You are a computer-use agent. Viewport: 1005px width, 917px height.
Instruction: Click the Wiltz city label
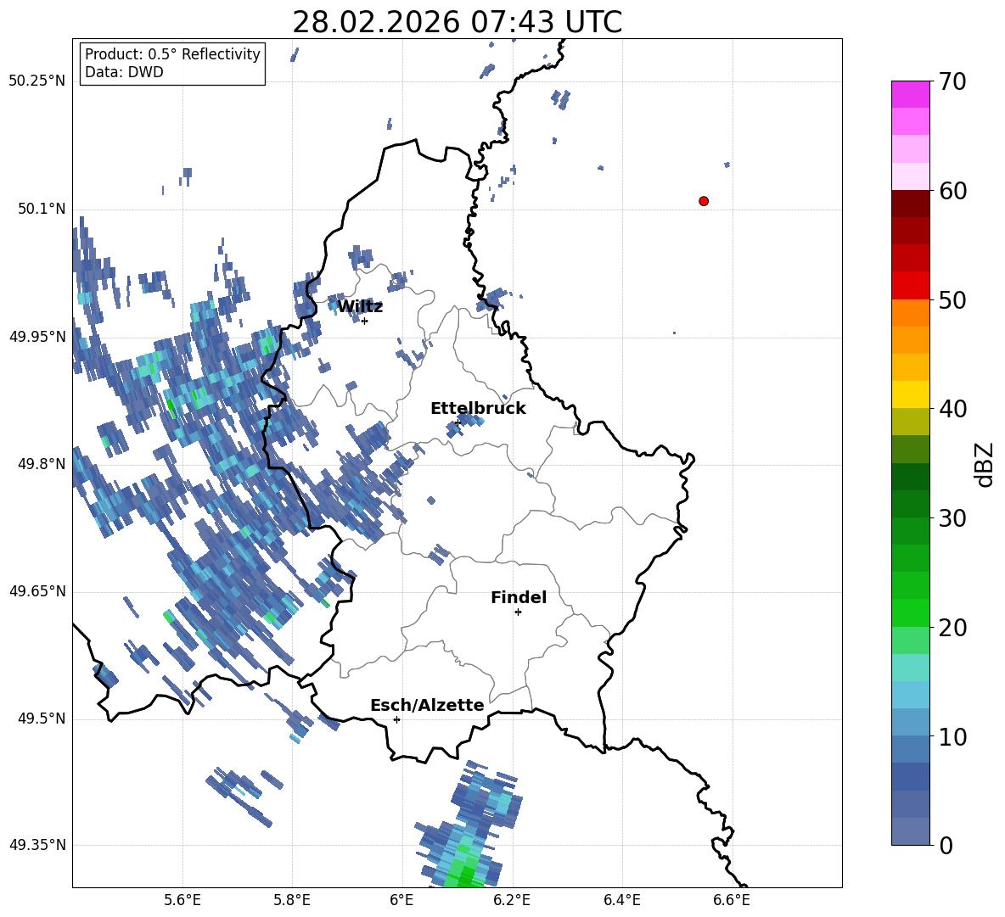pos(360,307)
